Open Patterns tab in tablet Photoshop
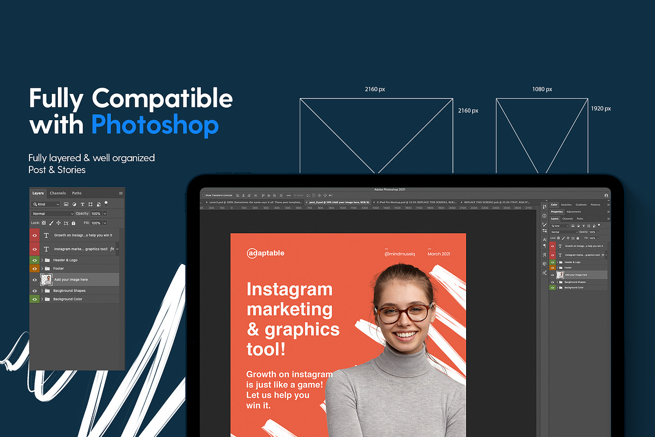 click(x=596, y=205)
